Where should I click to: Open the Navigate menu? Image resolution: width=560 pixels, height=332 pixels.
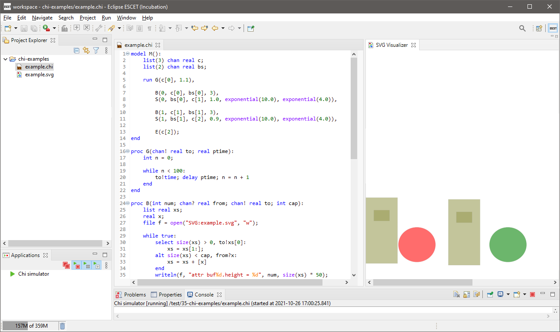(42, 18)
